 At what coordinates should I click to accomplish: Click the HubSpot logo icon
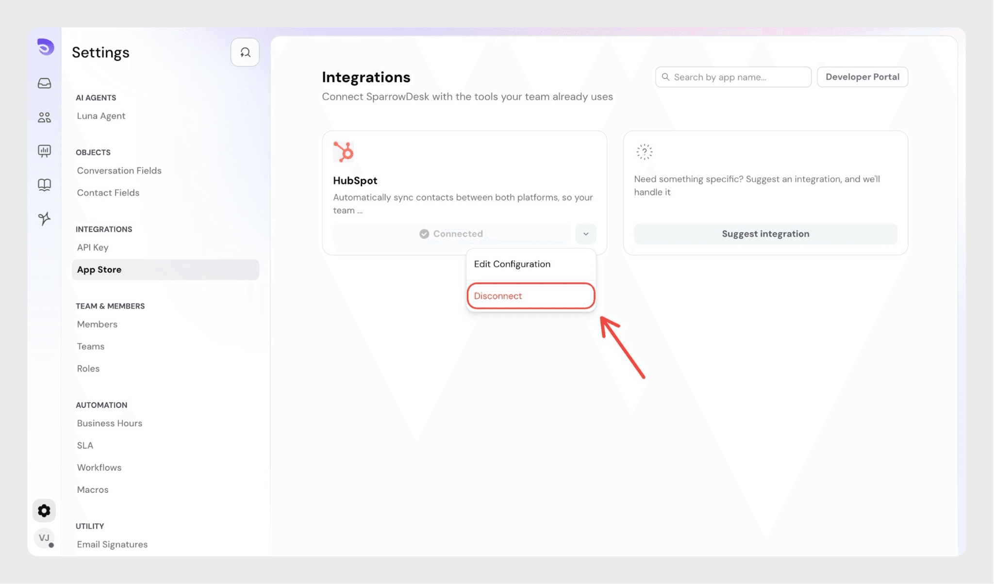[344, 152]
